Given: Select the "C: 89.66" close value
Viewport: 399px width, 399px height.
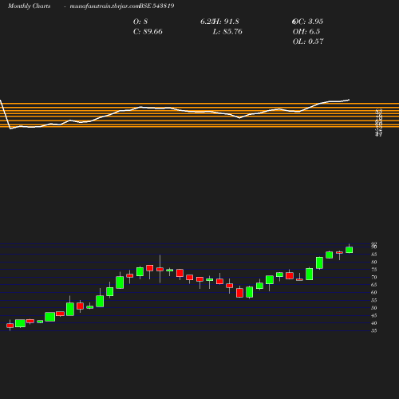Looking at the screenshot, I should (x=148, y=31).
